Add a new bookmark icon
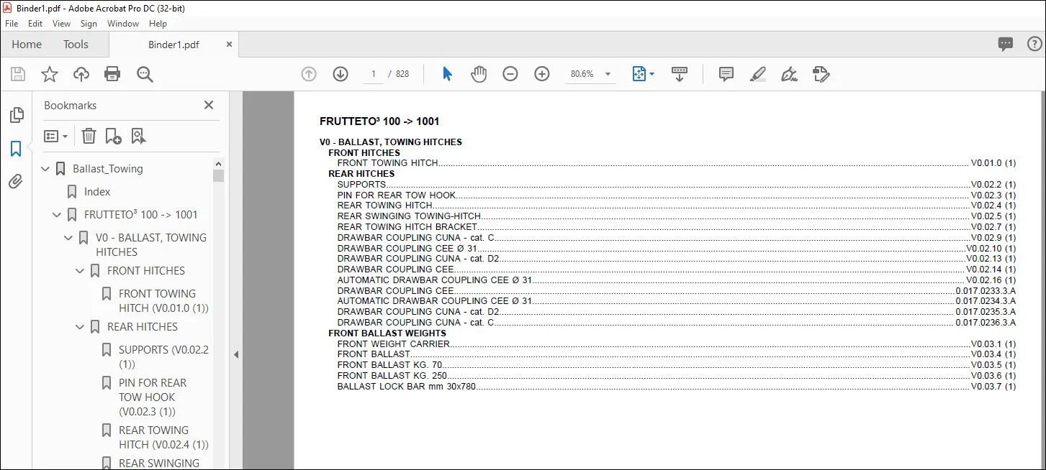Image resolution: width=1046 pixels, height=470 pixels. click(x=113, y=136)
